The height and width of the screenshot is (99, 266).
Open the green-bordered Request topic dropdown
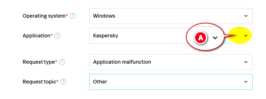point(171,82)
